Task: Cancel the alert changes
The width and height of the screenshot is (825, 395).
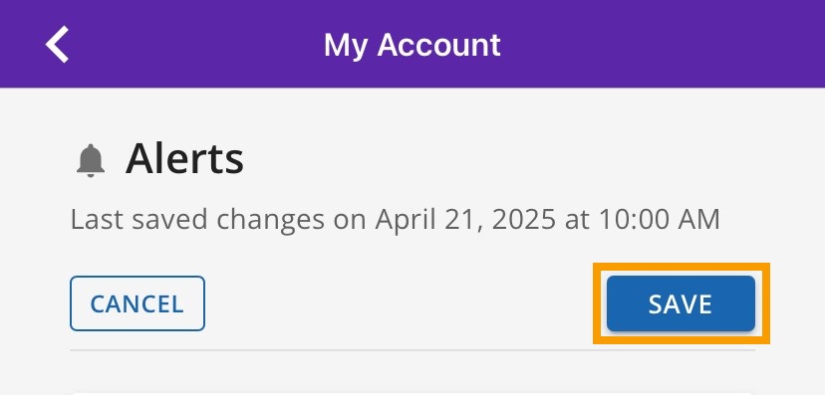Action: pyautogui.click(x=137, y=303)
